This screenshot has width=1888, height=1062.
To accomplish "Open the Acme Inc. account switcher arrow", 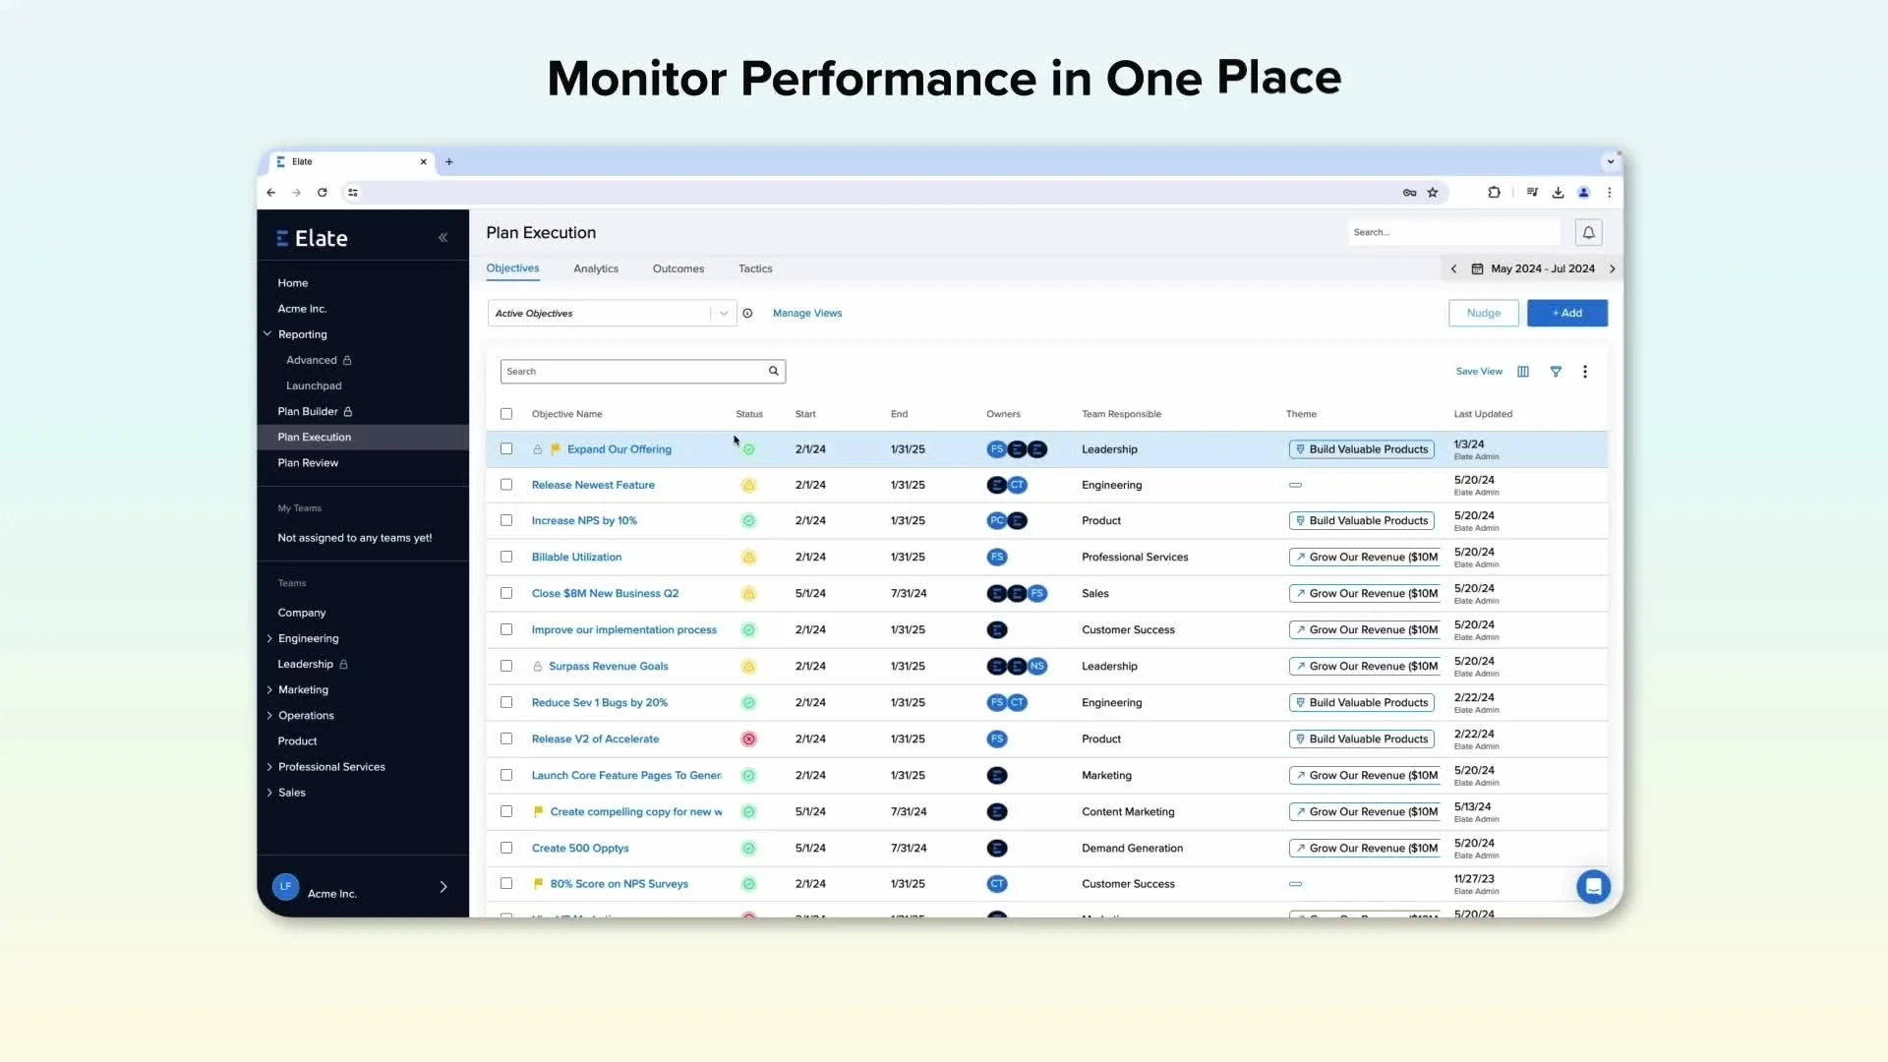I will tap(443, 887).
